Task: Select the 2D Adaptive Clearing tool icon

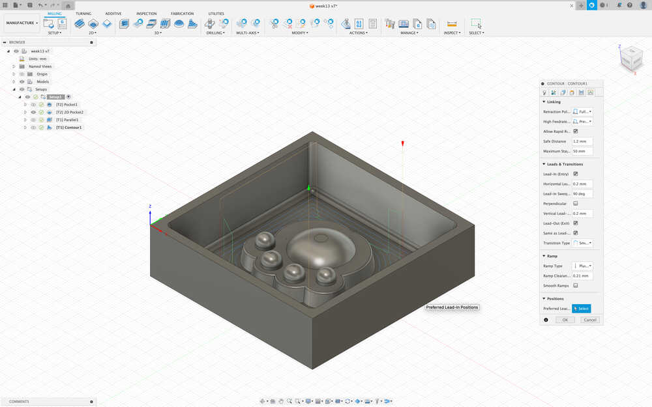Action: pos(80,23)
